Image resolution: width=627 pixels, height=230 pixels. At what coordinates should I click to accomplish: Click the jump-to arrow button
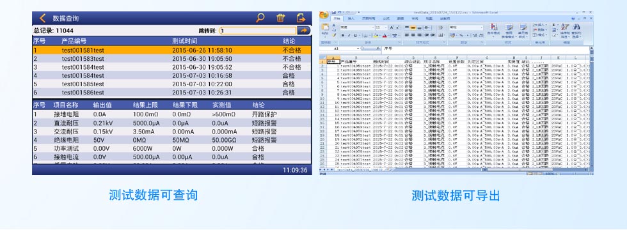304,31
